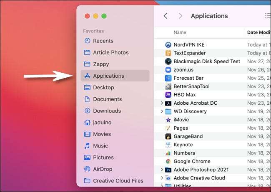Image resolution: width=271 pixels, height=192 pixels.
Task: Click the Pictures icon in sidebar
Action: coord(87,158)
